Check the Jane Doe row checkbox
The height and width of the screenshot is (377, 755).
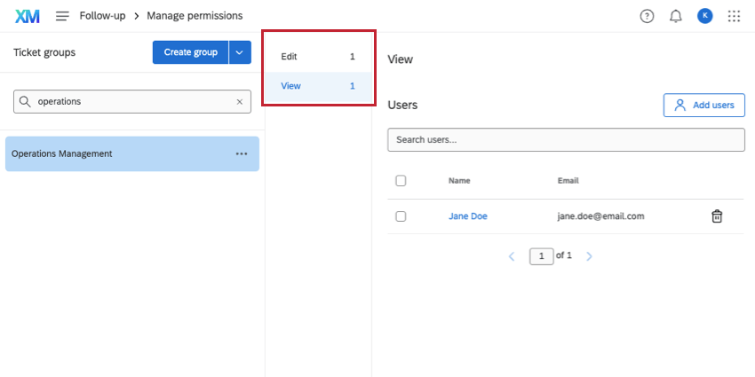tap(401, 216)
